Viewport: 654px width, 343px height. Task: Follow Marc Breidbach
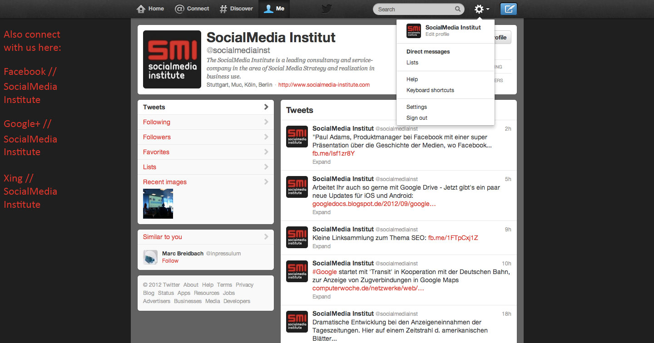pos(170,261)
